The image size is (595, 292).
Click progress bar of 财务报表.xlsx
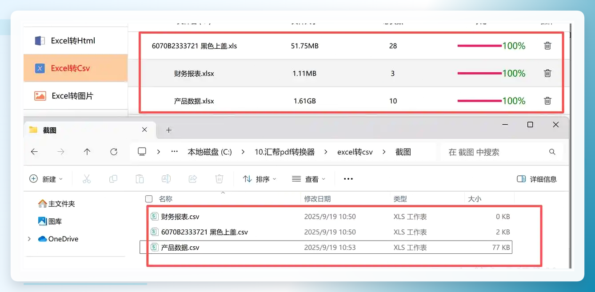point(479,73)
